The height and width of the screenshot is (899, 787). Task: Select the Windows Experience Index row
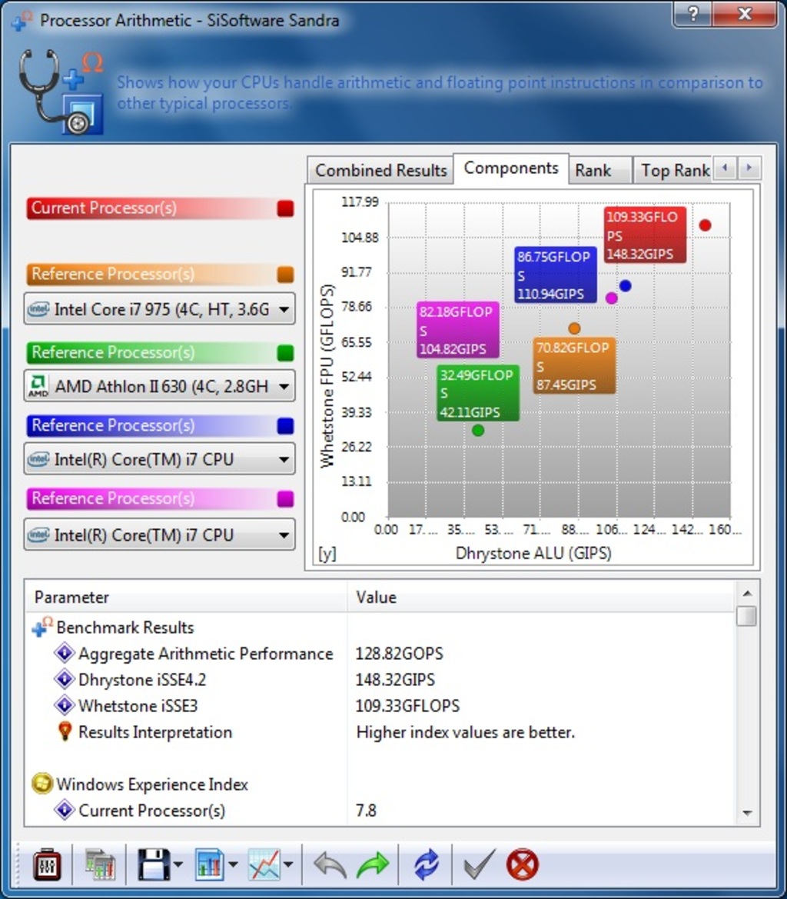(x=380, y=784)
